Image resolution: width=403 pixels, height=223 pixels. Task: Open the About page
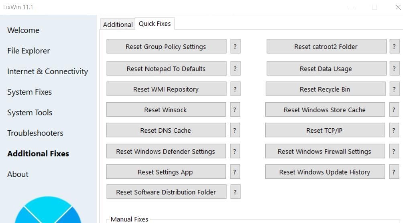click(x=18, y=174)
